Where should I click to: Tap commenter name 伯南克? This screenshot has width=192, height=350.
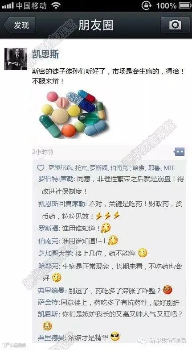click(x=48, y=241)
